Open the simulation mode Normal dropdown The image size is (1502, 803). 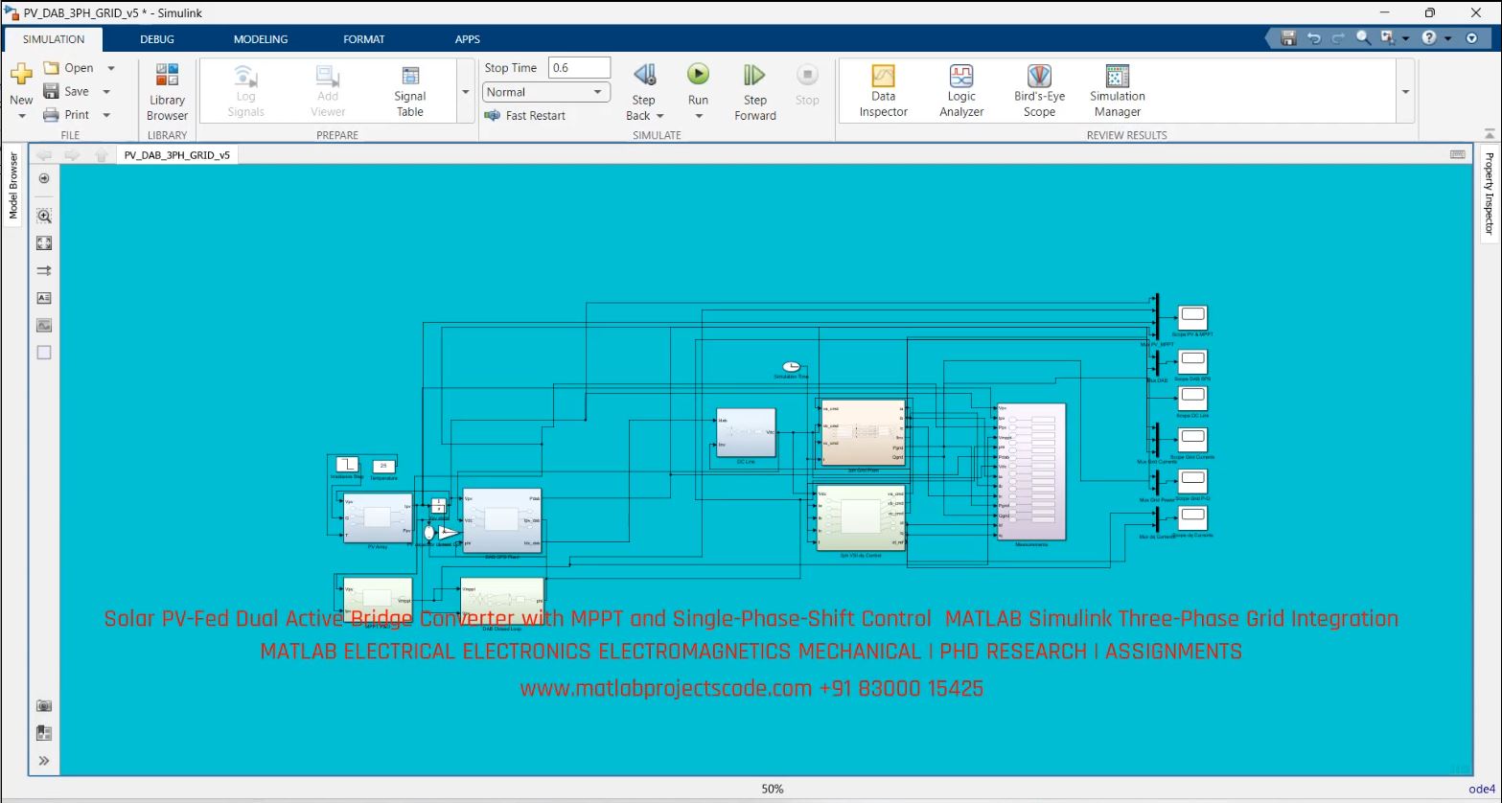click(x=546, y=92)
